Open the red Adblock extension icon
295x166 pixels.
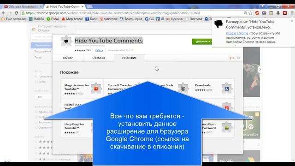pos(257,13)
